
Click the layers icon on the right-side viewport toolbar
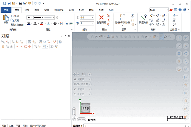179,54
